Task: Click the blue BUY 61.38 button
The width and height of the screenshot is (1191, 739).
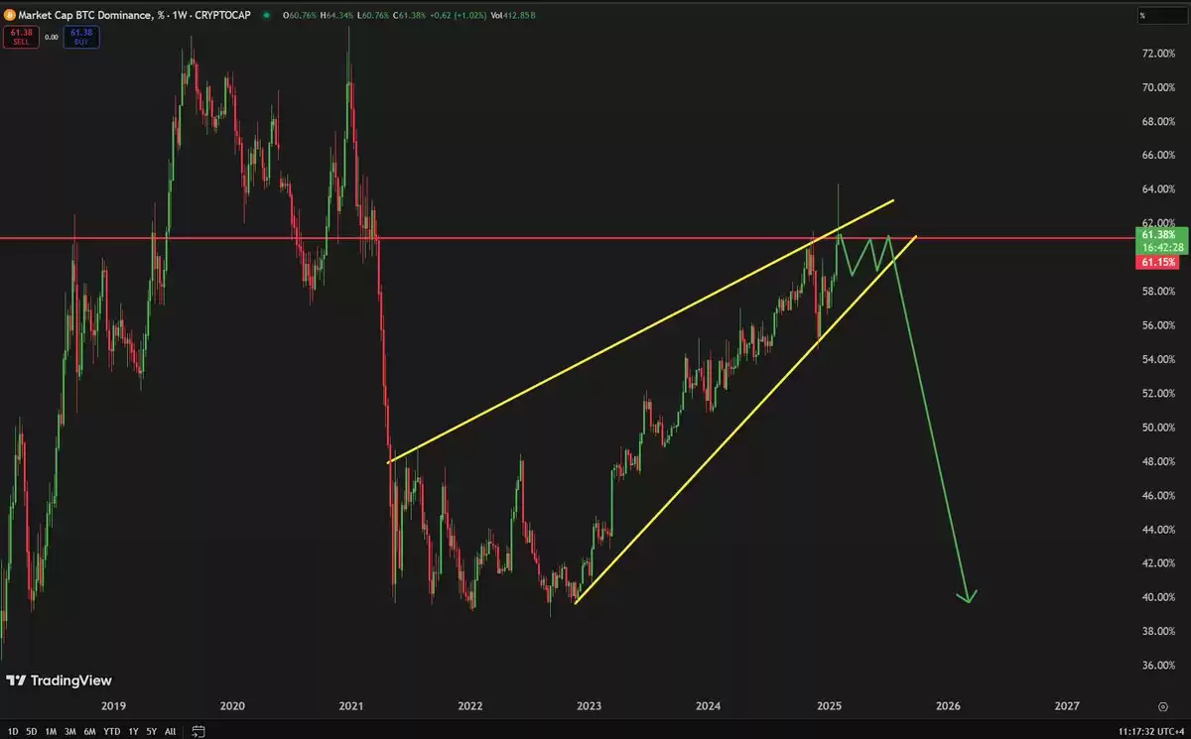Action: tap(80, 37)
